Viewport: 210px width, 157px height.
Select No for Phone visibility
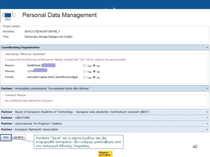(x=94, y=72)
